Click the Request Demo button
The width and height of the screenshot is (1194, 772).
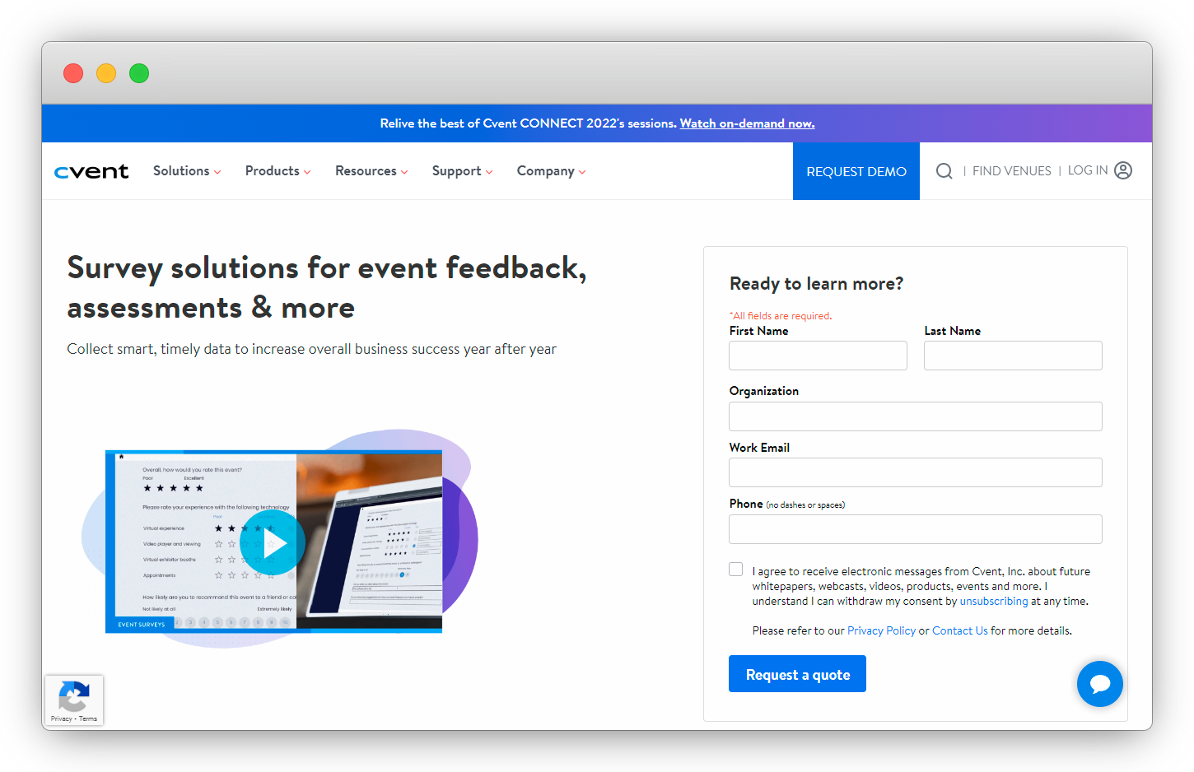[856, 171]
